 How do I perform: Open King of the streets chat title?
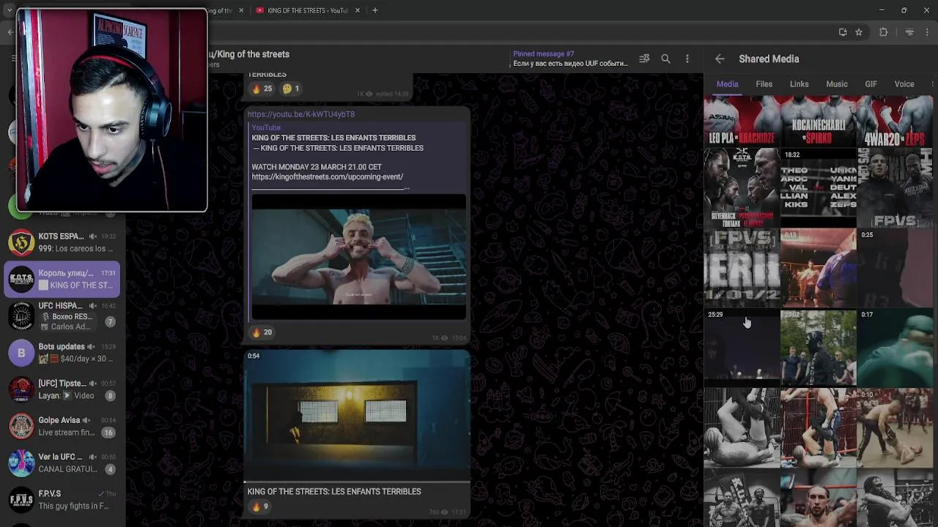(x=249, y=54)
